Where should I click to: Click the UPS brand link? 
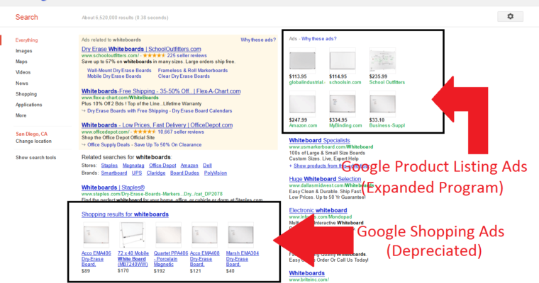coord(137,173)
